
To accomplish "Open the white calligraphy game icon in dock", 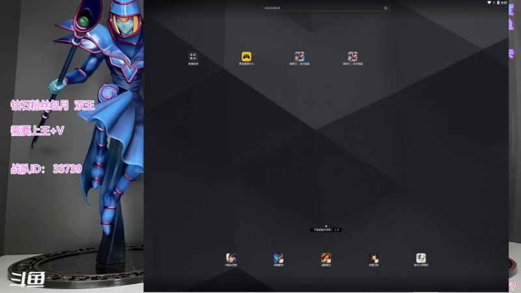I will [421, 258].
